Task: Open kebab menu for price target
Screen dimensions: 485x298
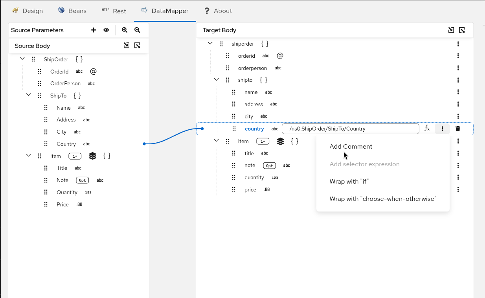Action: click(458, 189)
